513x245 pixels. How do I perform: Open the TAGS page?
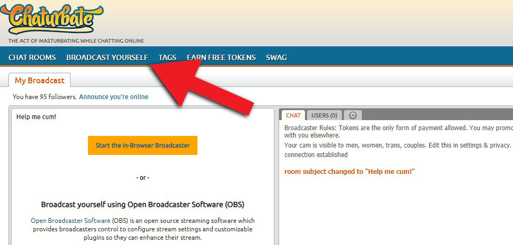(x=167, y=57)
